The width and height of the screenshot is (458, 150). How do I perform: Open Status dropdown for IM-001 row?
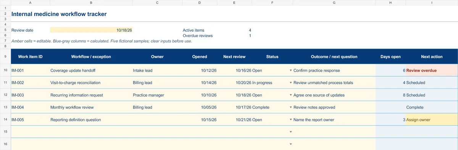[290, 71]
